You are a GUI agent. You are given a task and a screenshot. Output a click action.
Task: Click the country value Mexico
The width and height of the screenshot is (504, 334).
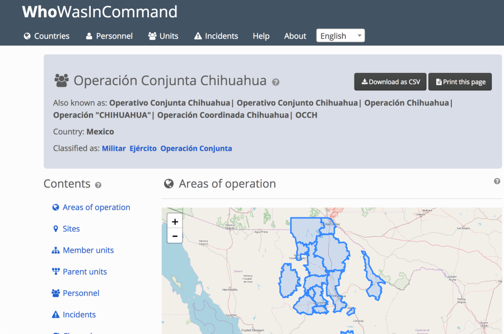coord(100,132)
